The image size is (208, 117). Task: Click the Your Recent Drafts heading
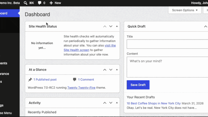click(141, 97)
